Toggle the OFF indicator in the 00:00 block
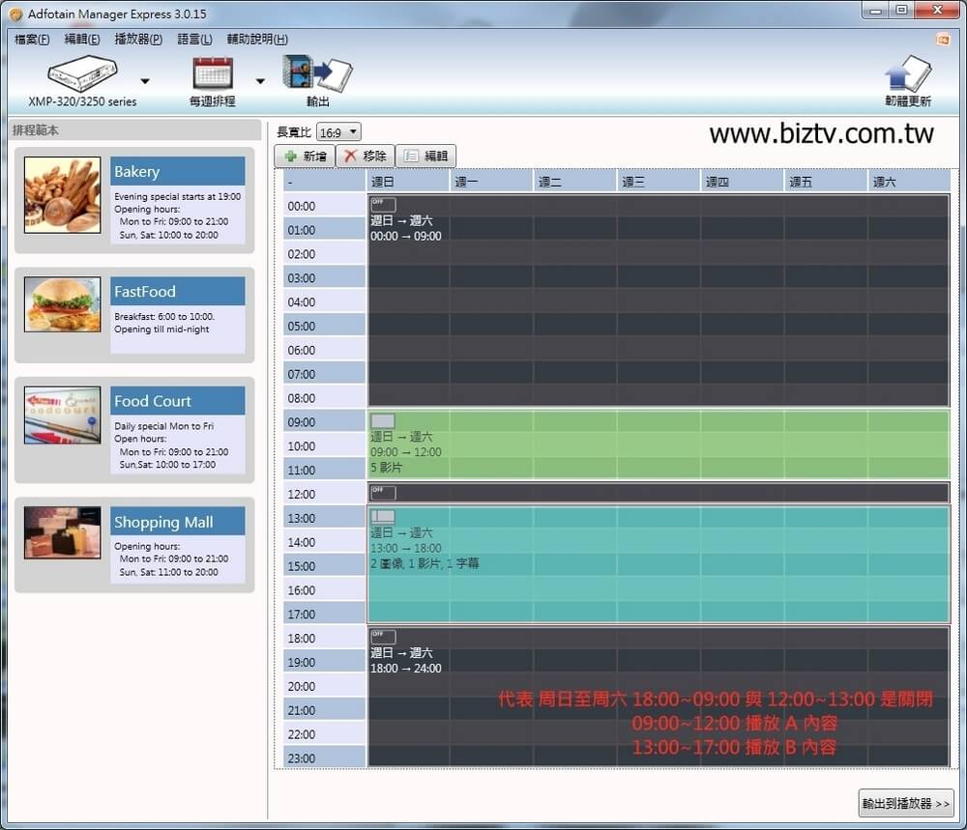The image size is (967, 830). coord(383,205)
